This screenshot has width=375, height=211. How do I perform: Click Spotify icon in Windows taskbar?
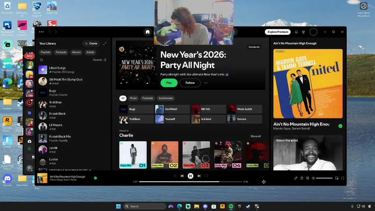click(x=231, y=206)
